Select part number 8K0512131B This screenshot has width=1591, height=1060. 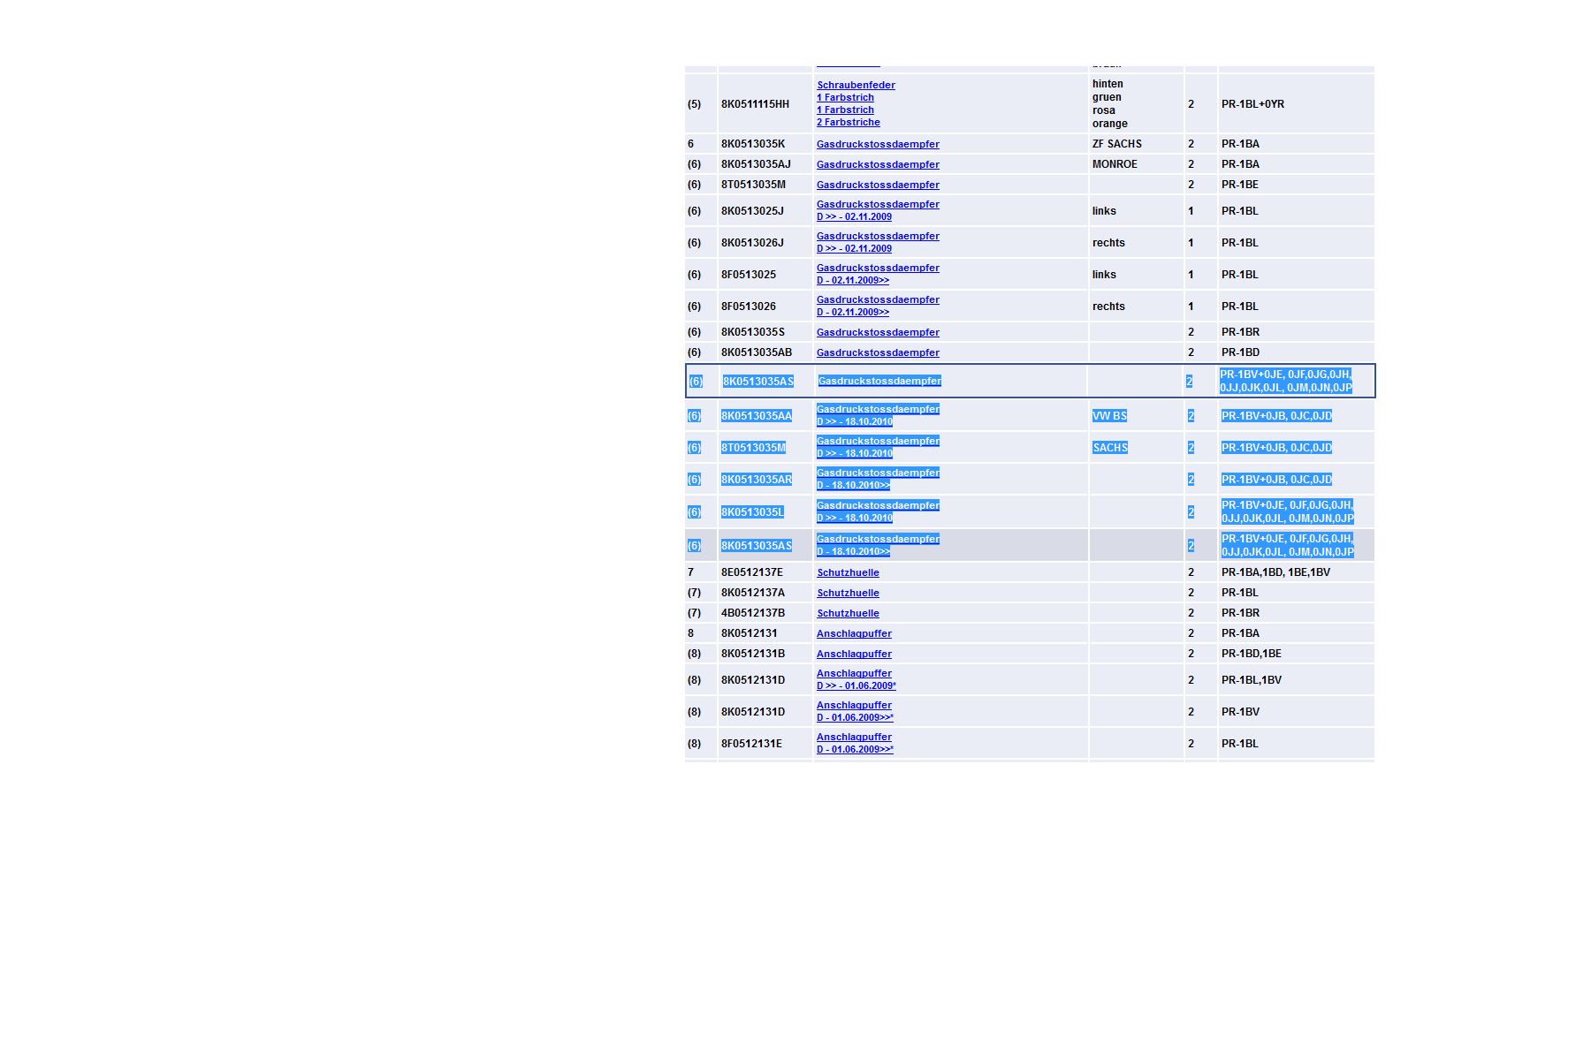753,654
